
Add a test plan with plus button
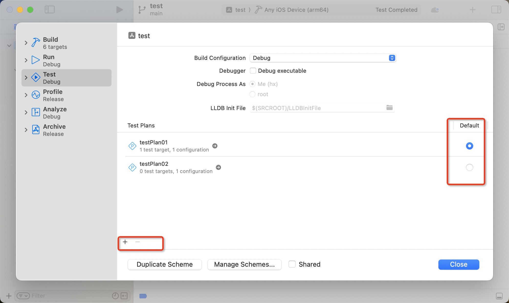click(125, 242)
